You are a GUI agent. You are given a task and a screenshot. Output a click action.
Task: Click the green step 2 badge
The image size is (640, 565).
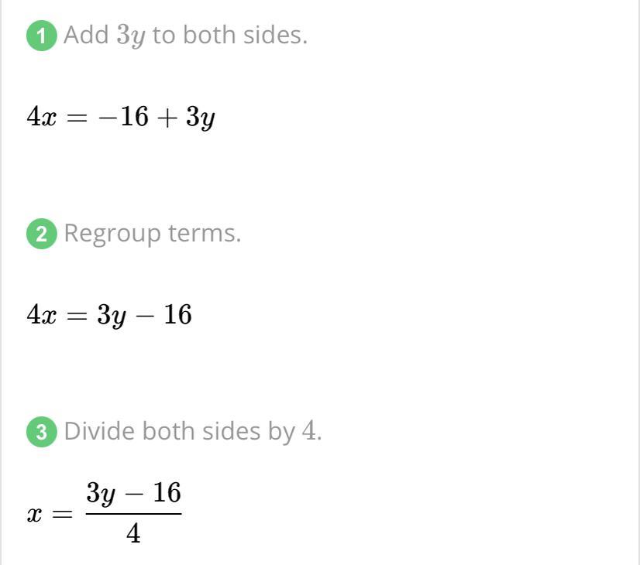[41, 234]
